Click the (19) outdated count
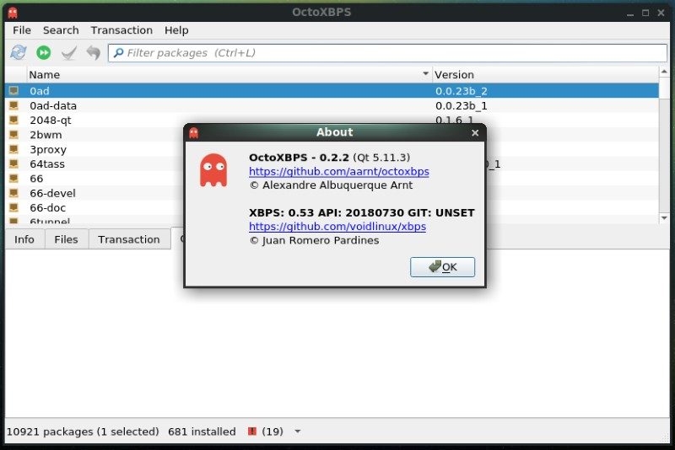 point(273,431)
